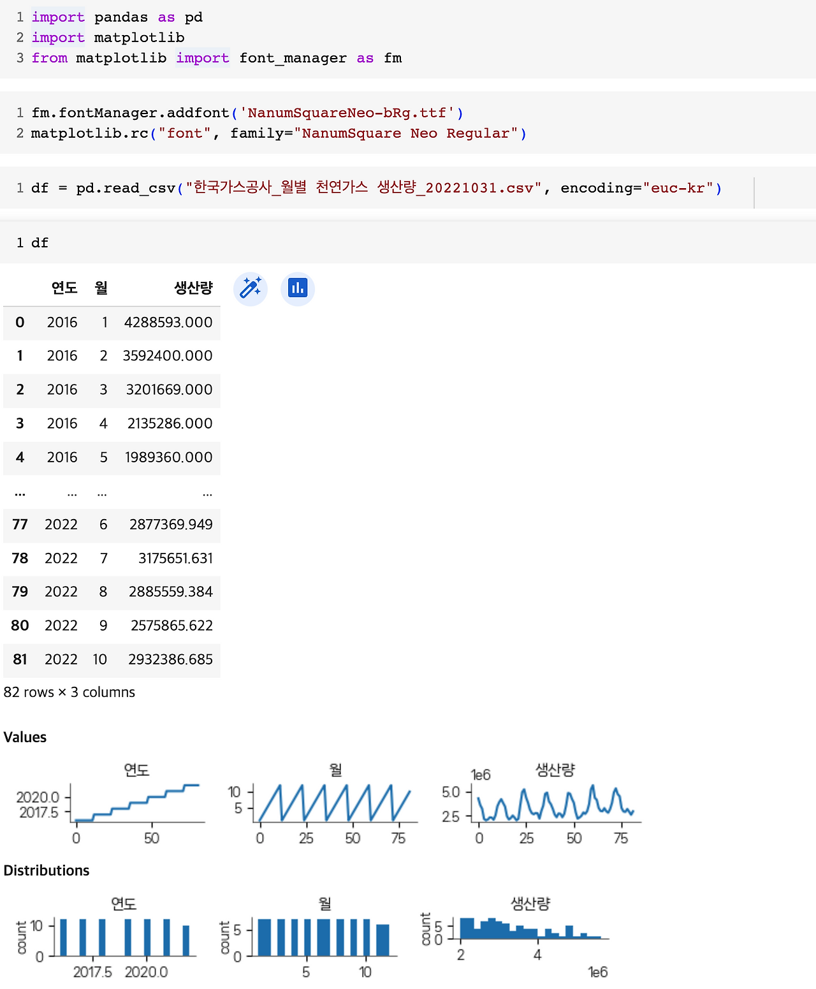This screenshot has width=816, height=989.
Task: Click the 생산량 values line chart
Action: [x=541, y=804]
